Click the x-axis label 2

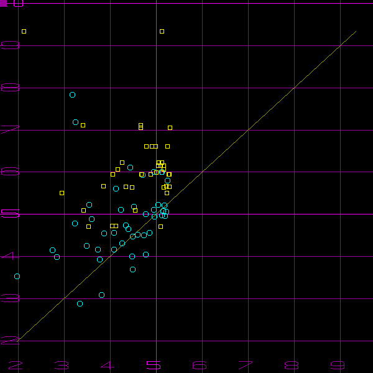click(x=15, y=366)
